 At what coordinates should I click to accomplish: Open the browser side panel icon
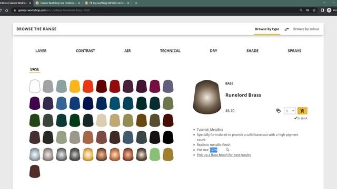coord(322,10)
